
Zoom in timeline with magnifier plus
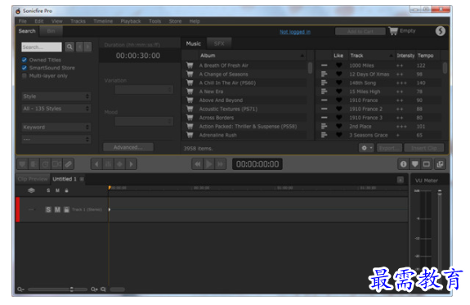[x=94, y=289]
